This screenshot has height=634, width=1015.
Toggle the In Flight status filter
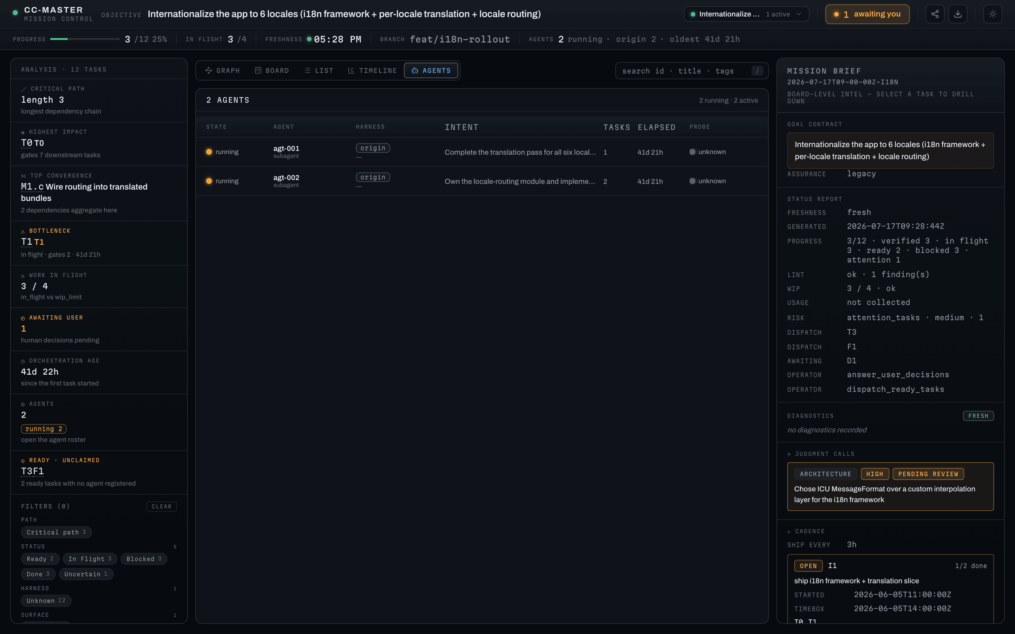(x=90, y=559)
